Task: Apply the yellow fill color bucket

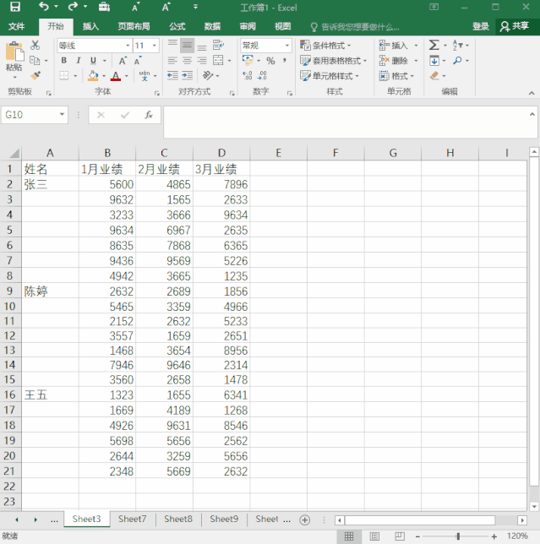Action: [x=93, y=76]
